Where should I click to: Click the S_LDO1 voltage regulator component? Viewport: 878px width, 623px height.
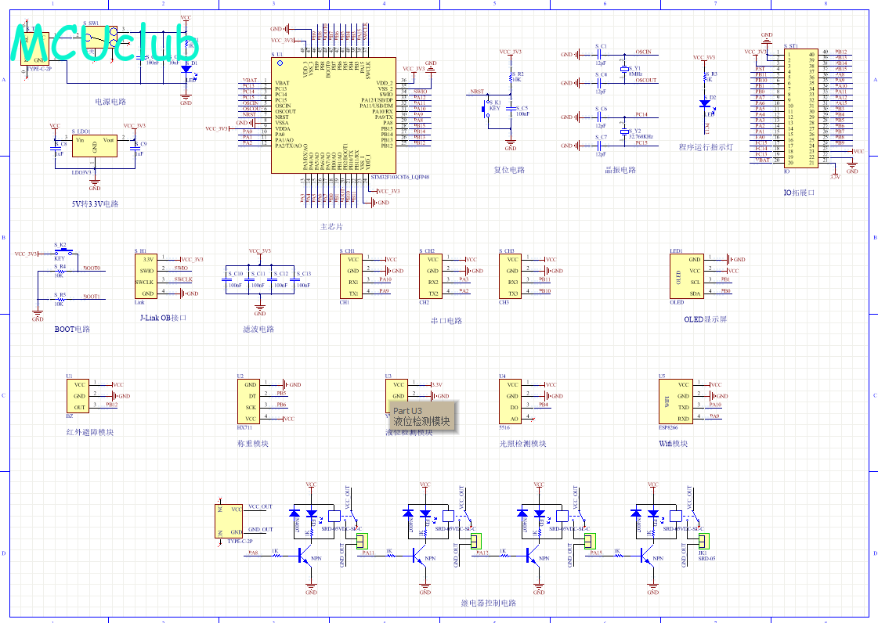click(95, 146)
